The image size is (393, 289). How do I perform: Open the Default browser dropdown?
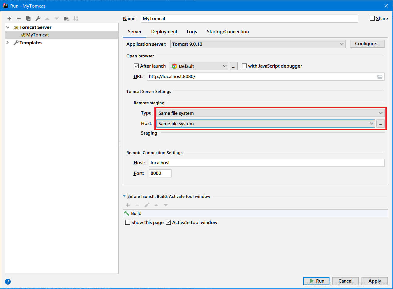tap(199, 66)
